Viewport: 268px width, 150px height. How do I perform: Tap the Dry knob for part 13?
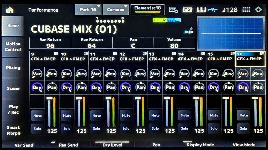(155, 87)
